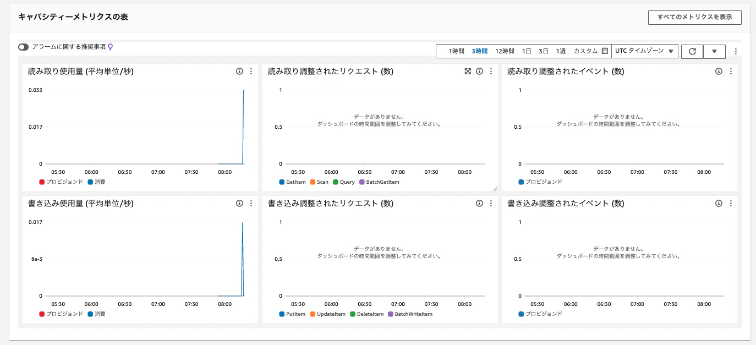Toggle UpdateItem legend entry
This screenshot has width=756, height=345.
pyautogui.click(x=328, y=314)
